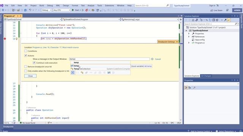243x136 pixels.
Task: Select App.config in Solution Explorer
Action: 200,40
